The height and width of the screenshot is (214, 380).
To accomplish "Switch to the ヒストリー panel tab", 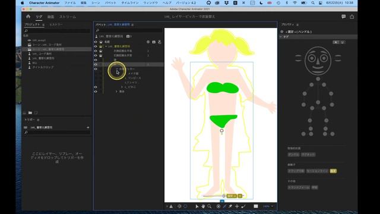I will (x=56, y=24).
